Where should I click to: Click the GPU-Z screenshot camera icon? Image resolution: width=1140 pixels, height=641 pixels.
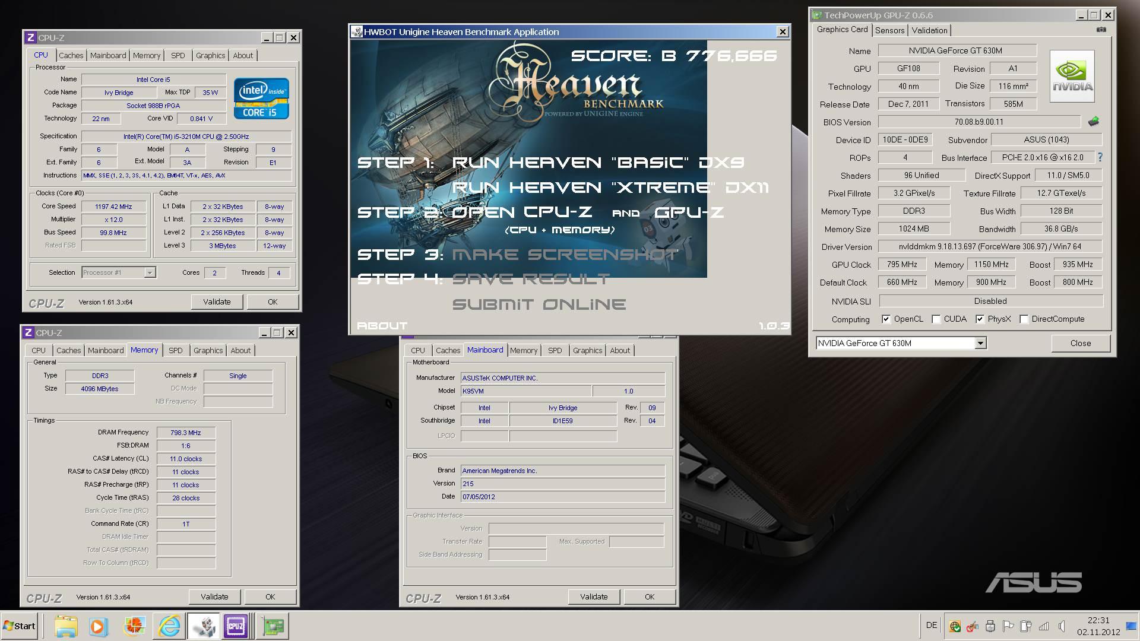[1101, 30]
